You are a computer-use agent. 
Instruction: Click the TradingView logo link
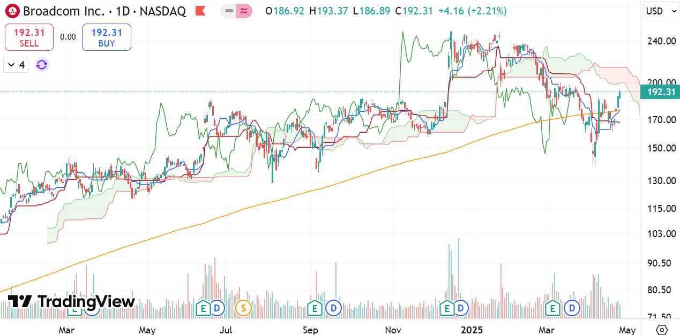tap(71, 302)
